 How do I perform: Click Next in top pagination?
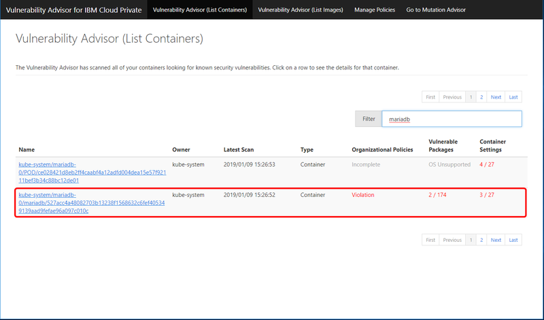pos(496,97)
